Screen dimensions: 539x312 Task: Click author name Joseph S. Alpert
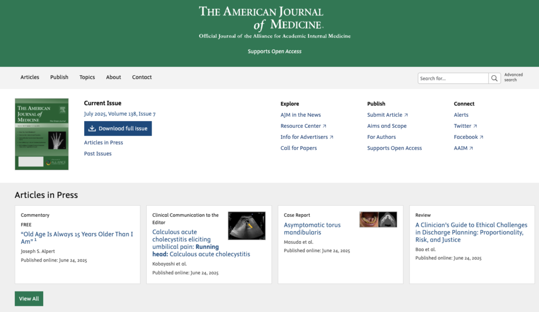[x=37, y=251]
